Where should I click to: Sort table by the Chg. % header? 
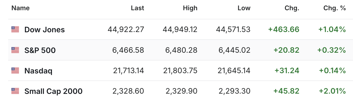[x=335, y=8]
